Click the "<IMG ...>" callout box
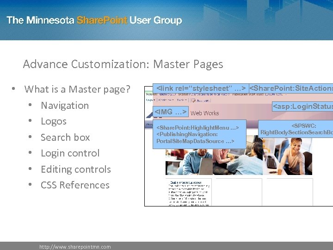Screen dimensions: 333x250 click(171, 112)
